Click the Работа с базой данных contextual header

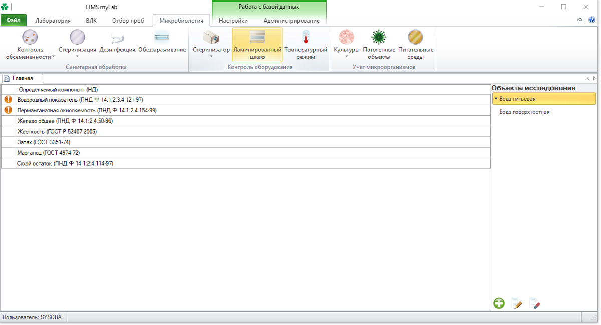(x=269, y=7)
